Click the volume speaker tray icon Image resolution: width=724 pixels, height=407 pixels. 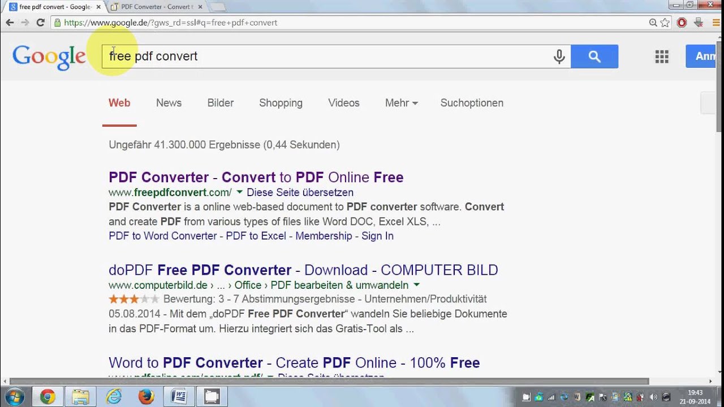[653, 397]
